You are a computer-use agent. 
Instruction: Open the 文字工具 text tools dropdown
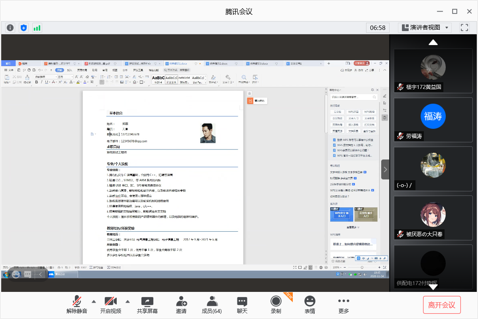coord(228,79)
